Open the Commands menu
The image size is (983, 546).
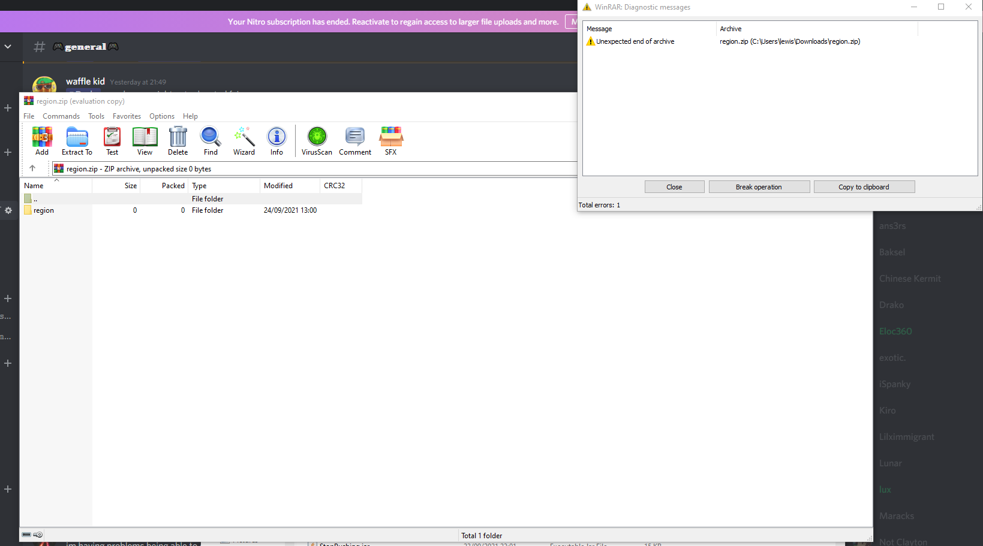pos(61,116)
